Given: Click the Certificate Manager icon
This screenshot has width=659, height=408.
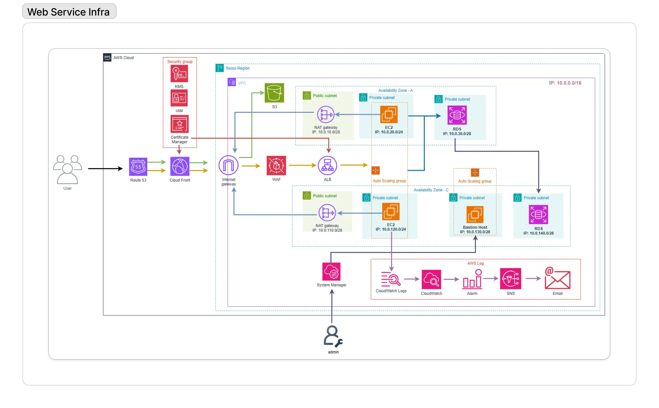Looking at the screenshot, I should click(x=179, y=124).
